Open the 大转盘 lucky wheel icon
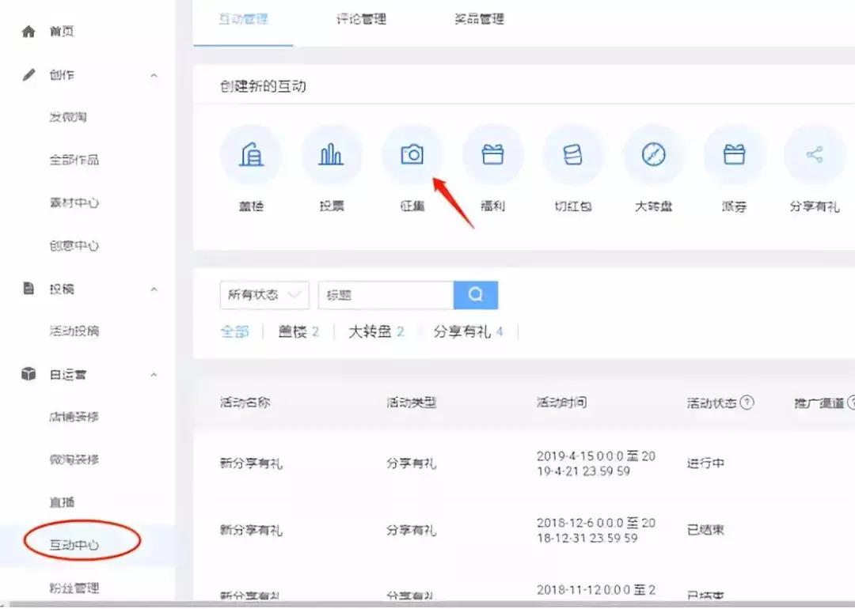 point(655,155)
